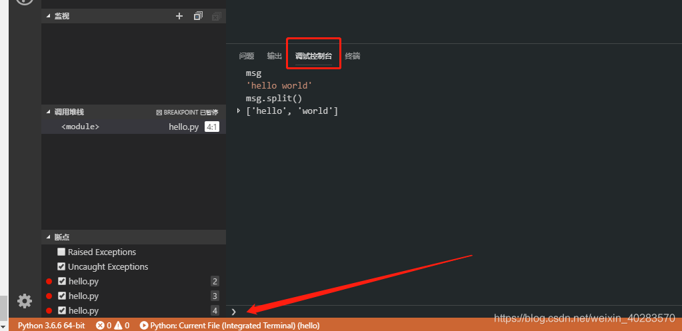Viewport: 682px width, 331px height.
Task: Collapse the 调用堆栈 call stack section
Action: pos(48,112)
